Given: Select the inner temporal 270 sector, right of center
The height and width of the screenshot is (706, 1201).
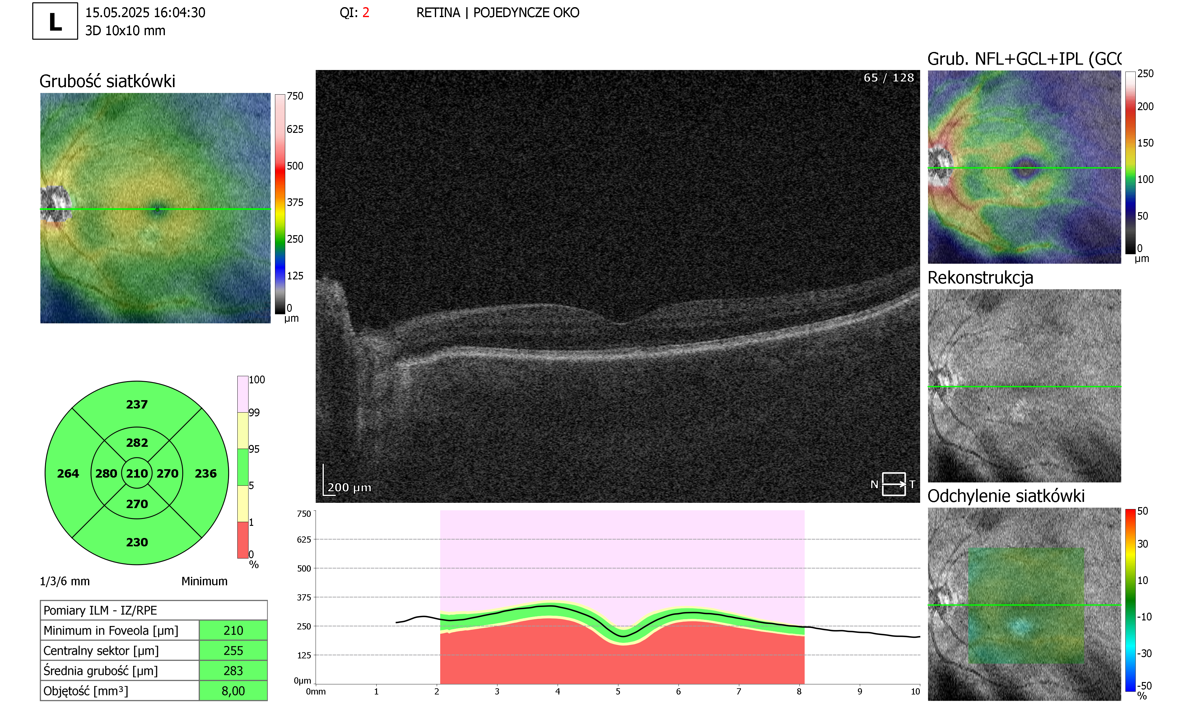Looking at the screenshot, I should pos(167,473).
